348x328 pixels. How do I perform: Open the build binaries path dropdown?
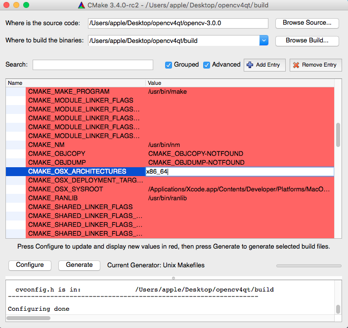tap(263, 40)
